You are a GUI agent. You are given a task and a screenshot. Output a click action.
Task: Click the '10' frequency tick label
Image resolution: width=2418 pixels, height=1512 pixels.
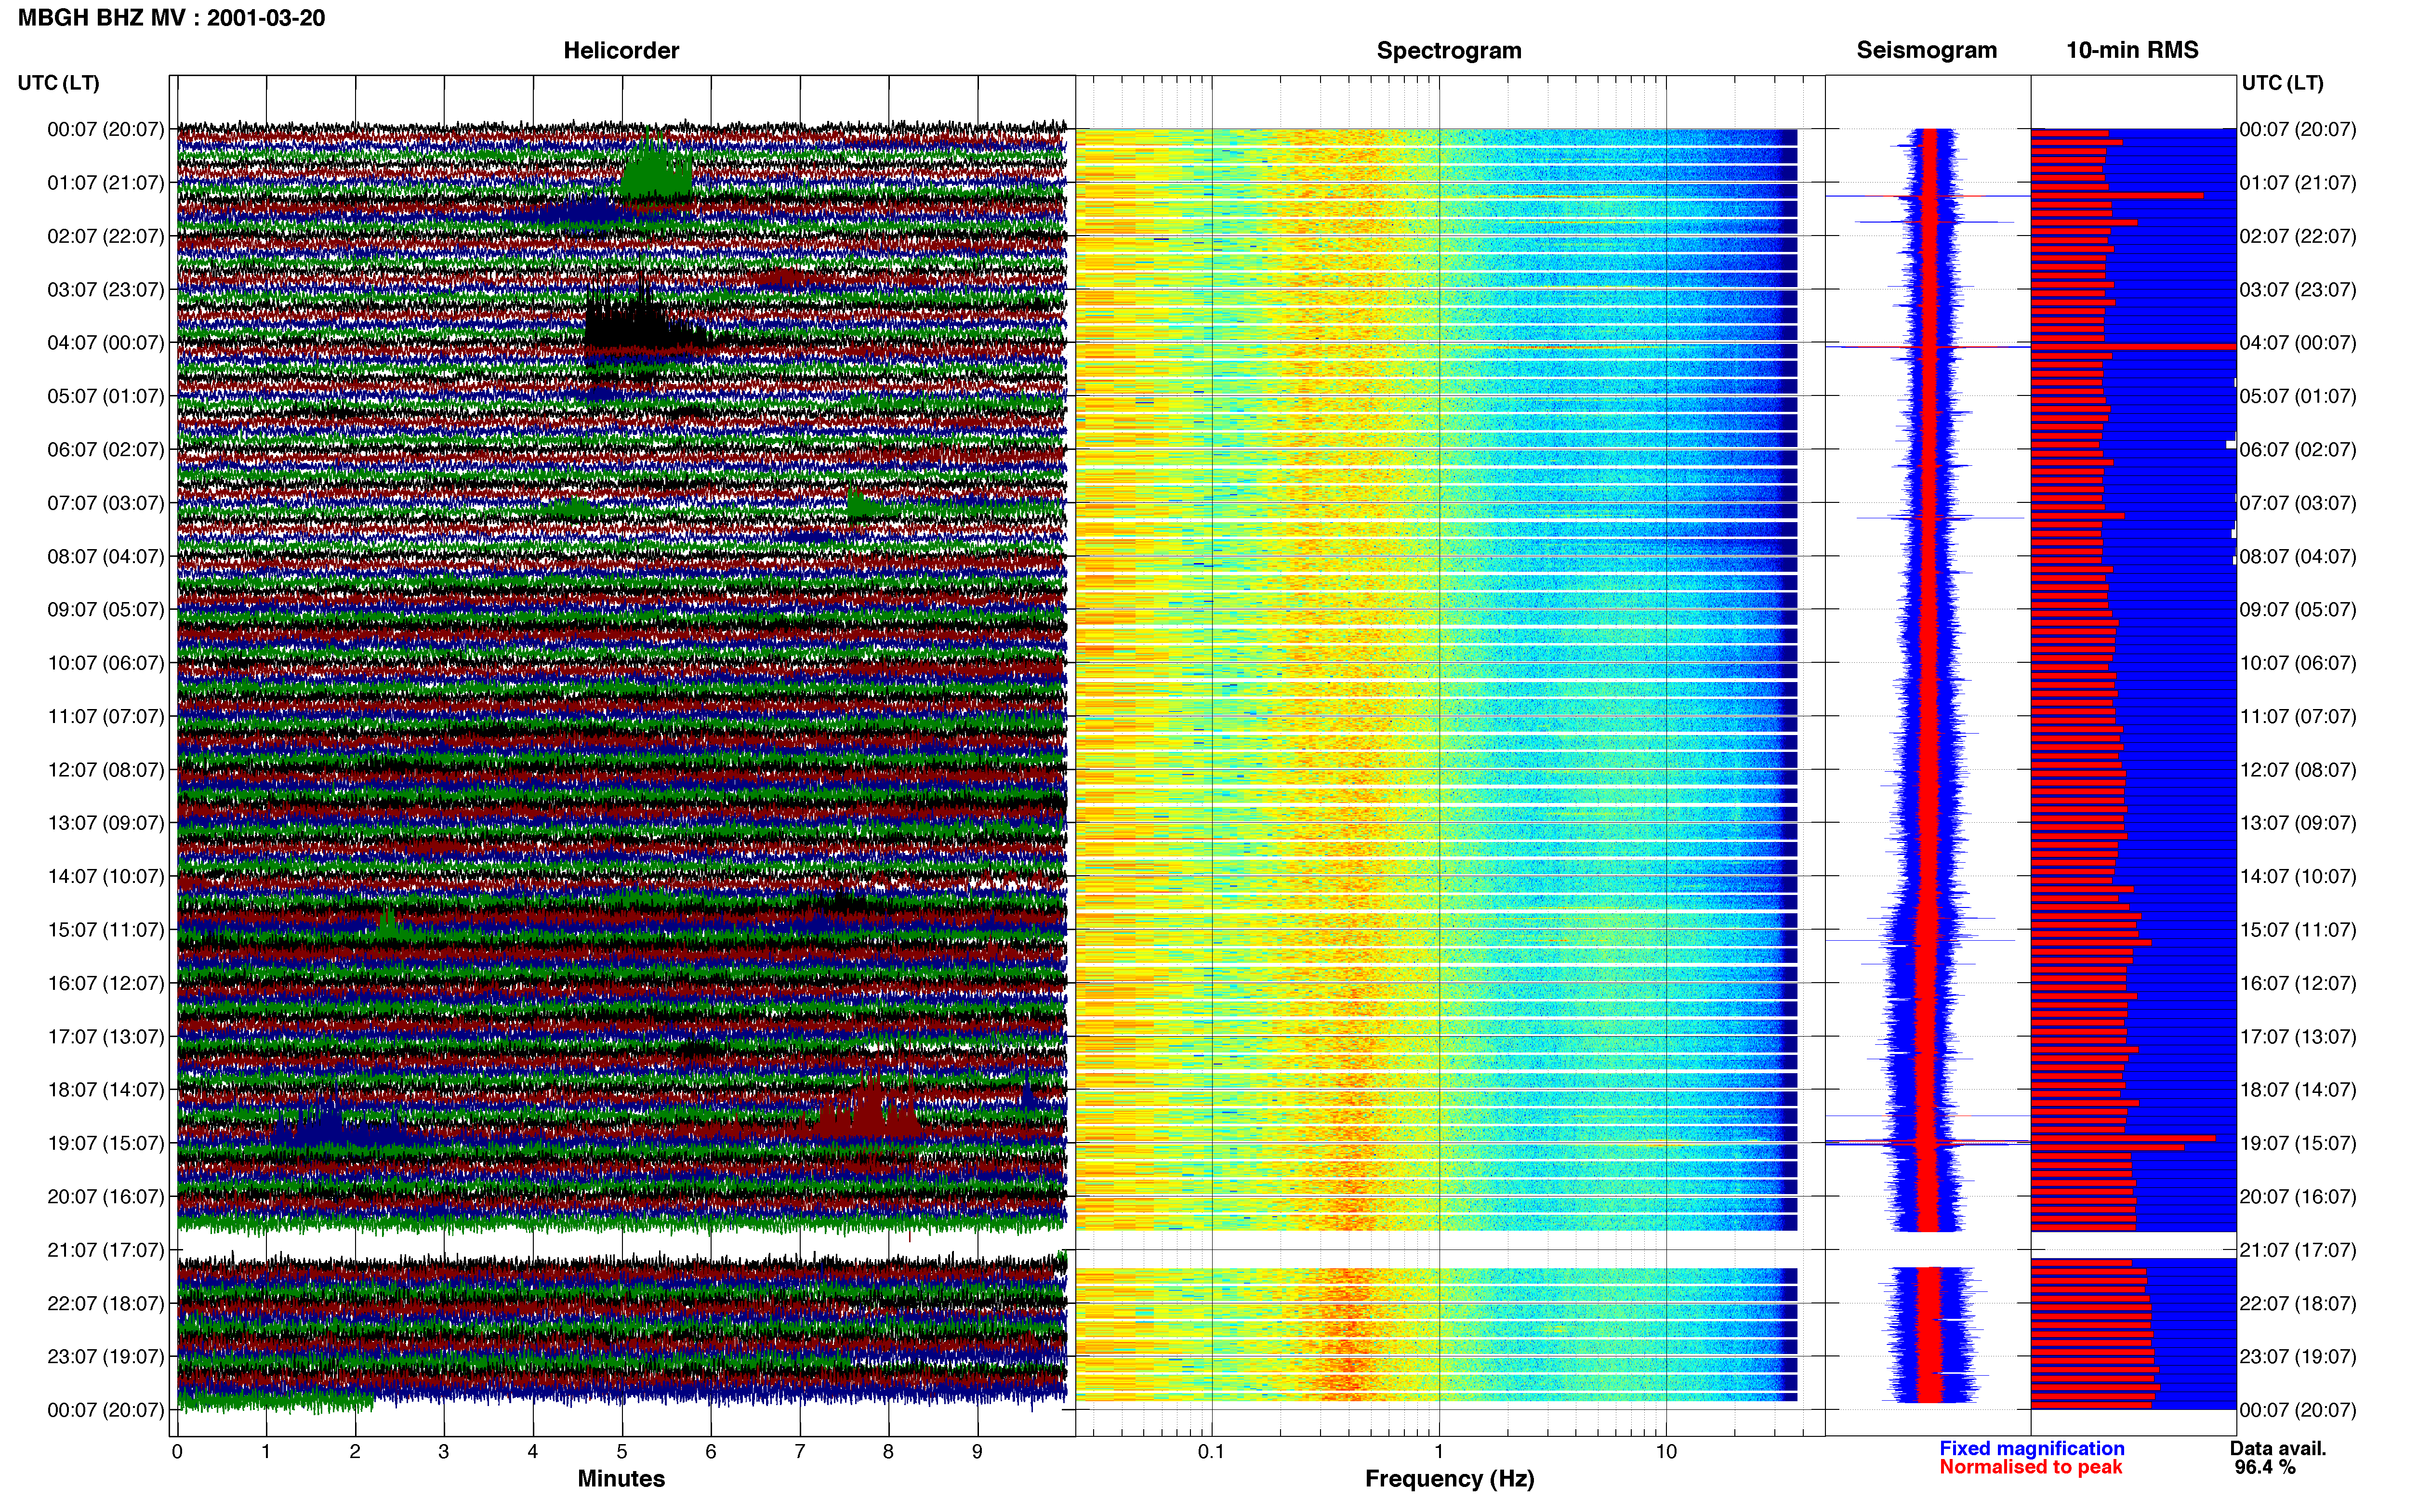coord(1666,1452)
